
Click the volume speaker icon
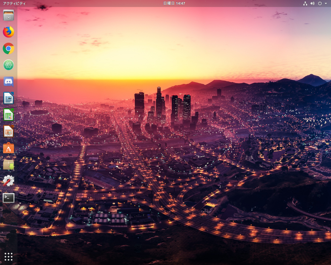[313, 3]
